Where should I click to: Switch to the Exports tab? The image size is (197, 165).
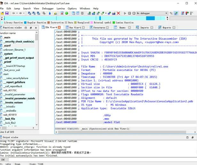tap(167, 27)
